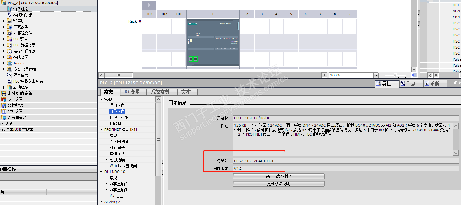Click the 固件版本 V4.2 field

[x=346, y=169]
